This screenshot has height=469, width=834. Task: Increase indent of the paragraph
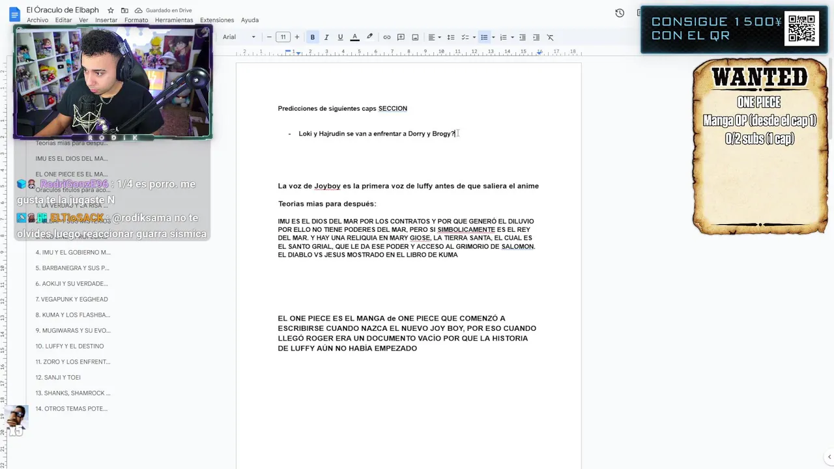point(536,37)
